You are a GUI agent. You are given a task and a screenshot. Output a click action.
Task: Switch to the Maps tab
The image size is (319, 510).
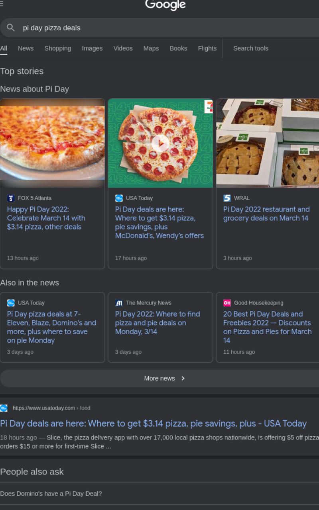(151, 48)
